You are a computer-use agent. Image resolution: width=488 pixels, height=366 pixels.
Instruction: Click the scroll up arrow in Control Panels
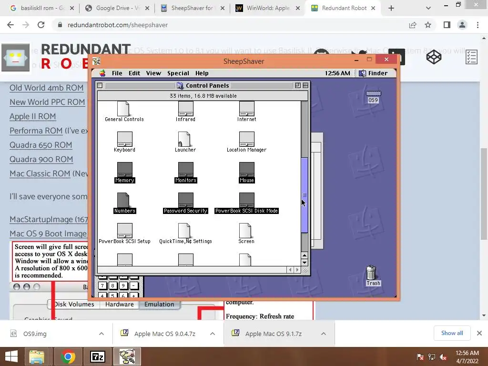[305, 255]
